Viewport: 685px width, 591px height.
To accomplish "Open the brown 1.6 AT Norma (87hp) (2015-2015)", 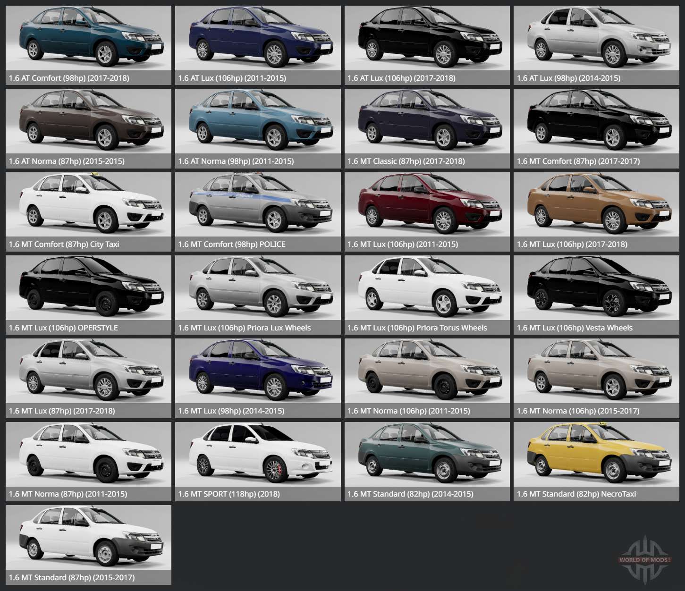I will (88, 128).
